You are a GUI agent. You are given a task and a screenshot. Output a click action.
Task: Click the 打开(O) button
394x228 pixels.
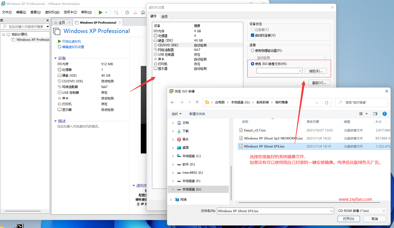pos(348,219)
